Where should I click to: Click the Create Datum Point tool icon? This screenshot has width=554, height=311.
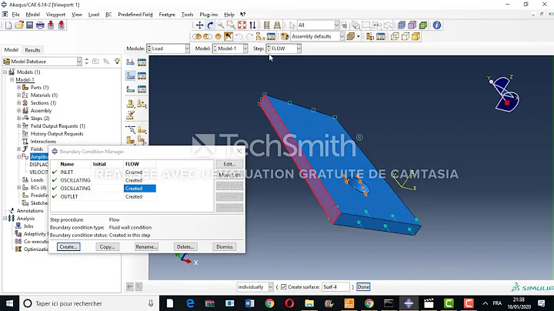click(130, 129)
